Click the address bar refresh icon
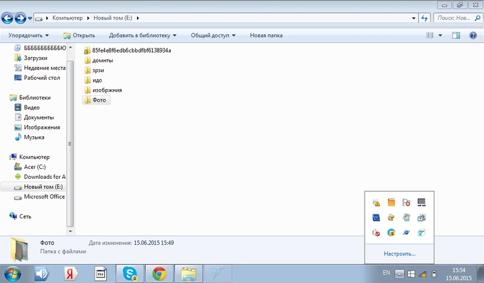 tap(424, 18)
